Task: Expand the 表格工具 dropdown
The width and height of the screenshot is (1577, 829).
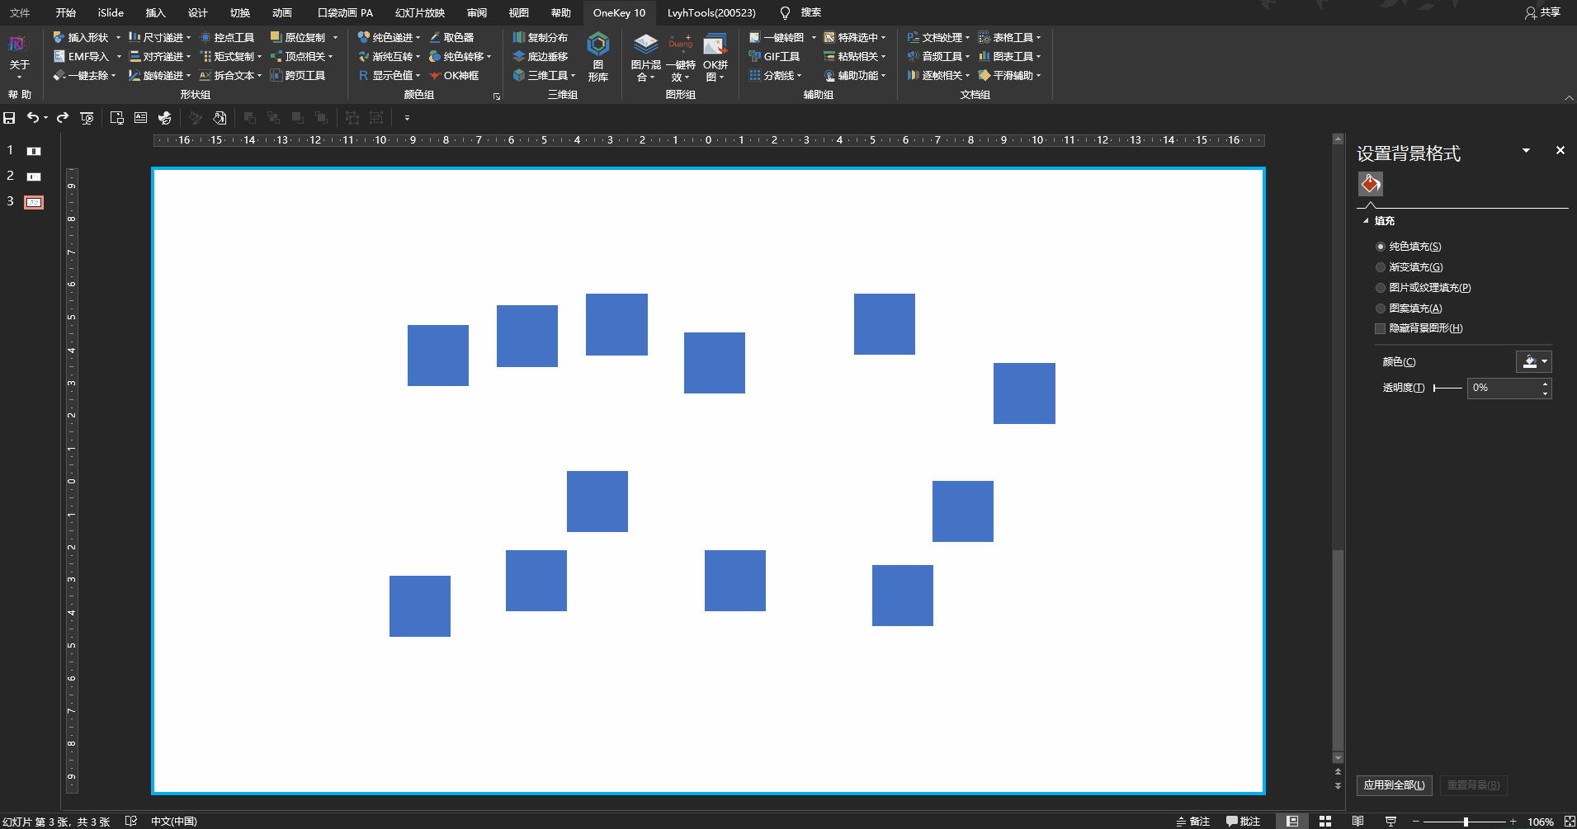Action: [x=1038, y=37]
